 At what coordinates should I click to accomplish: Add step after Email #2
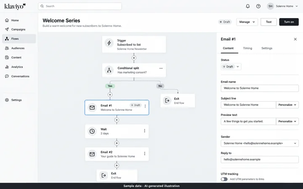[x=117, y=165]
